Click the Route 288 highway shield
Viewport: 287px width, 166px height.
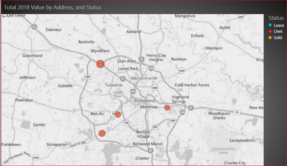87,77
